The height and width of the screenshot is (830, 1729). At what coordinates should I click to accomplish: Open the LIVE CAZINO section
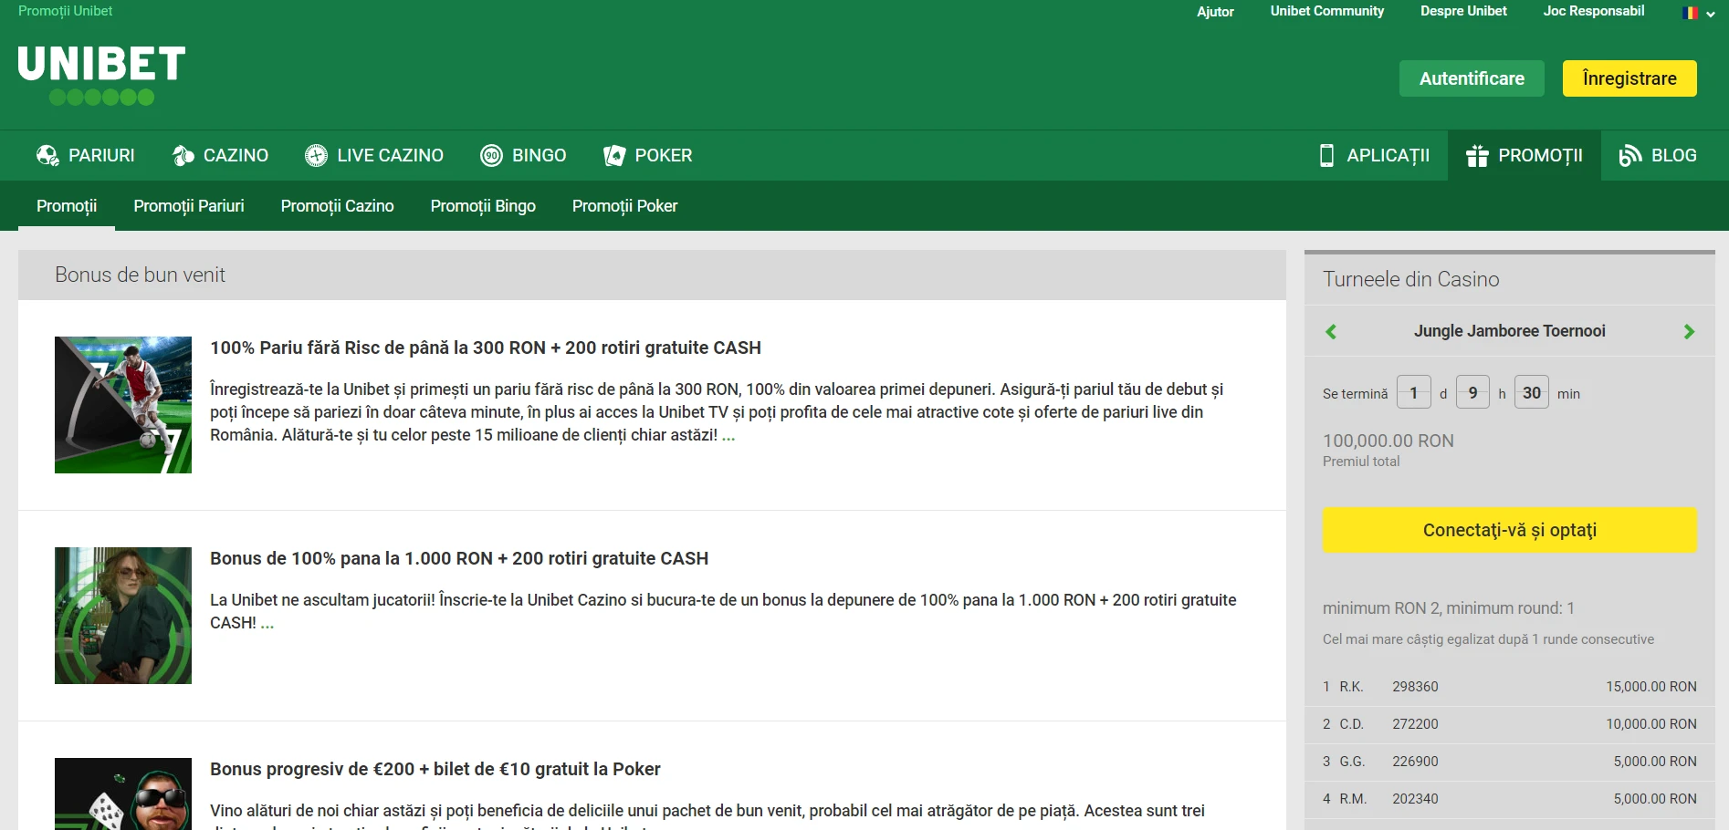(374, 155)
